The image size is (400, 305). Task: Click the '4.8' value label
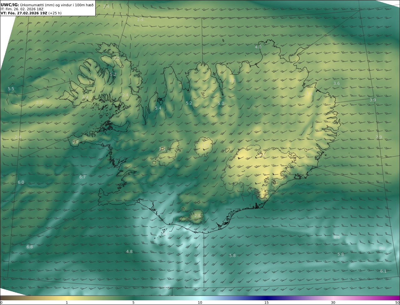point(129,252)
